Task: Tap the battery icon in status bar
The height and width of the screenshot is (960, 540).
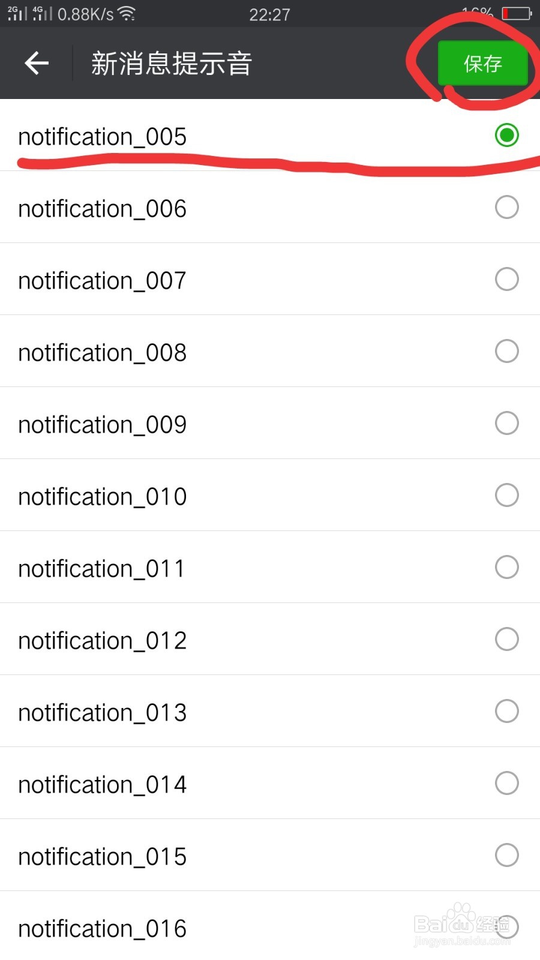Action: [517, 13]
